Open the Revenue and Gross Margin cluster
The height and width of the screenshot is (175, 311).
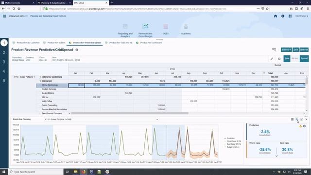coord(145,31)
